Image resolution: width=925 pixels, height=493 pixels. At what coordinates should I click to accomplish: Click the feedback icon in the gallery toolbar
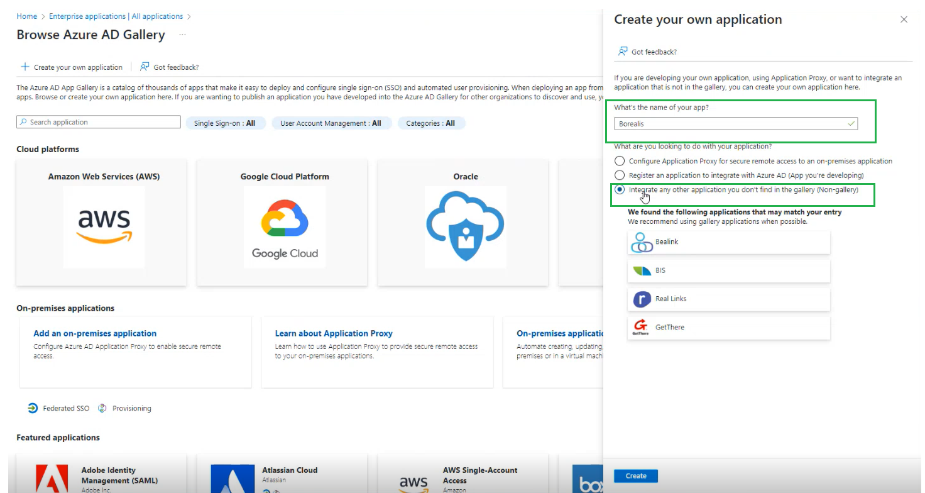[x=145, y=67]
